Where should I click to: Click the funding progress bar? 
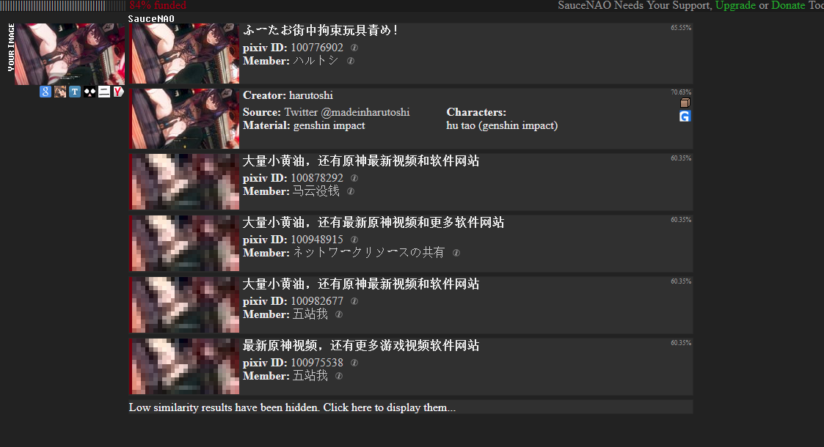63,5
